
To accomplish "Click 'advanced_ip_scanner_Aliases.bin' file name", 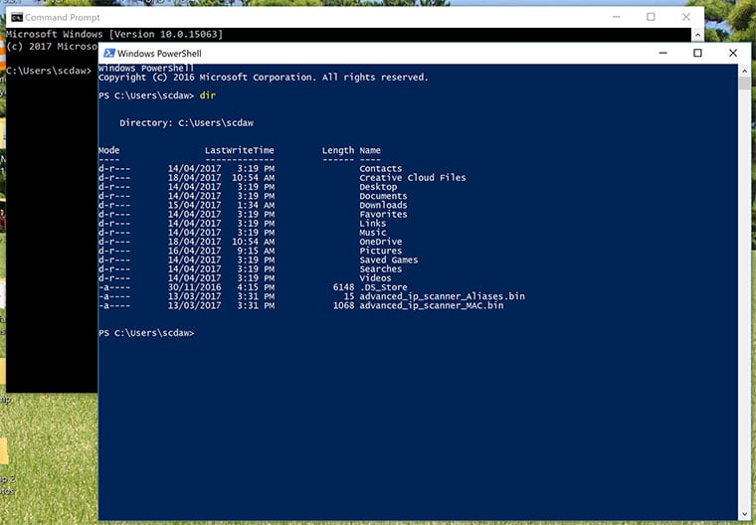I will tap(442, 297).
